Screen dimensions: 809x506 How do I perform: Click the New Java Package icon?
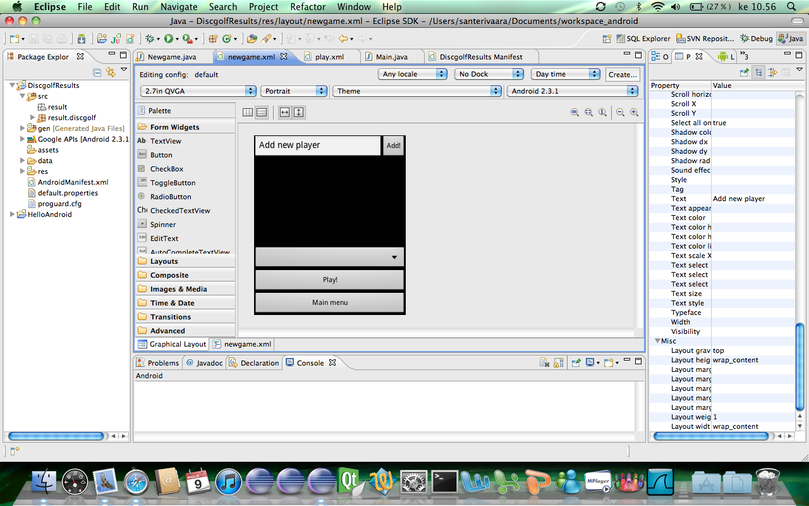coord(213,39)
